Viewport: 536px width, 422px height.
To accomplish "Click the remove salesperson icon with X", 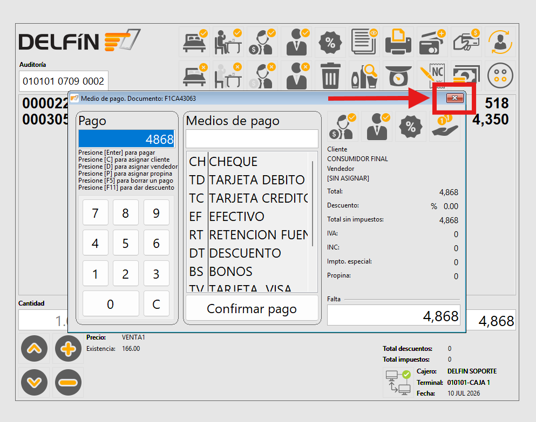I will (296, 75).
